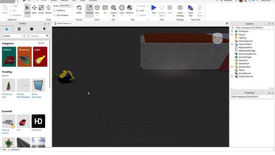The height and width of the screenshot is (155, 275).
Task: Open viewport settings gear
Action: pos(227,23)
